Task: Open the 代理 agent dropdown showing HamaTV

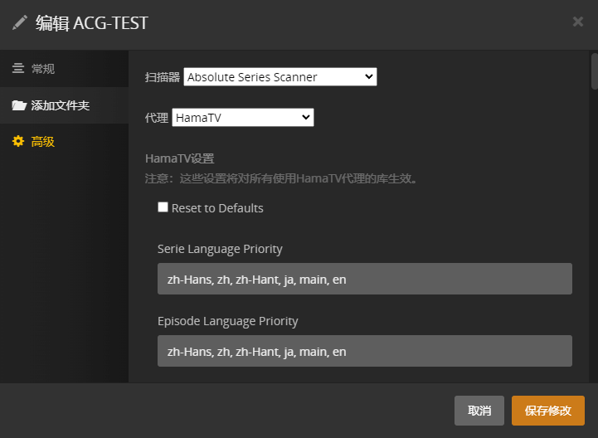Action: coord(242,118)
